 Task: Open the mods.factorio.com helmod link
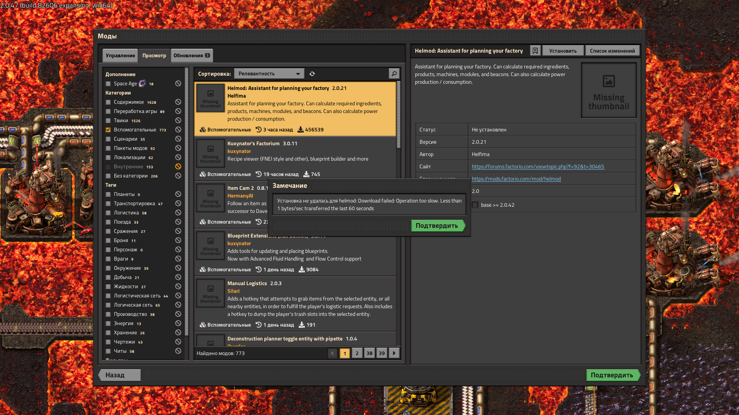coord(516,179)
